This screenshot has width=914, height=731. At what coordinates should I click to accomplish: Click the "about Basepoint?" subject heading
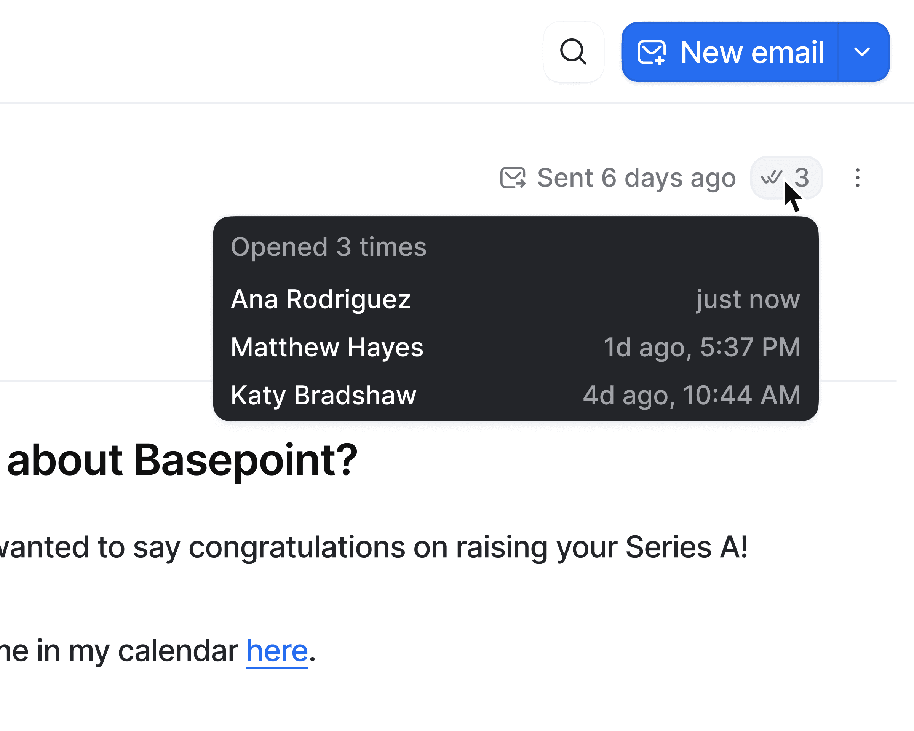(182, 460)
